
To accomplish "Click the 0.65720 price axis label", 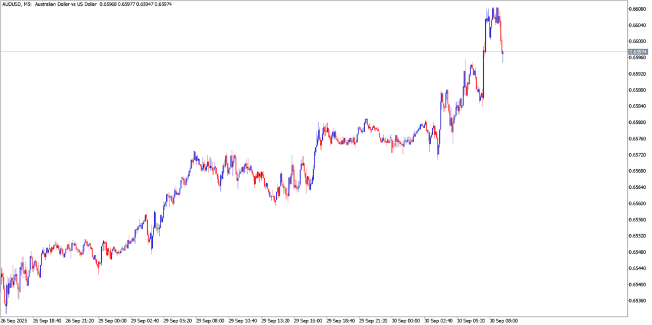I will coord(637,155).
